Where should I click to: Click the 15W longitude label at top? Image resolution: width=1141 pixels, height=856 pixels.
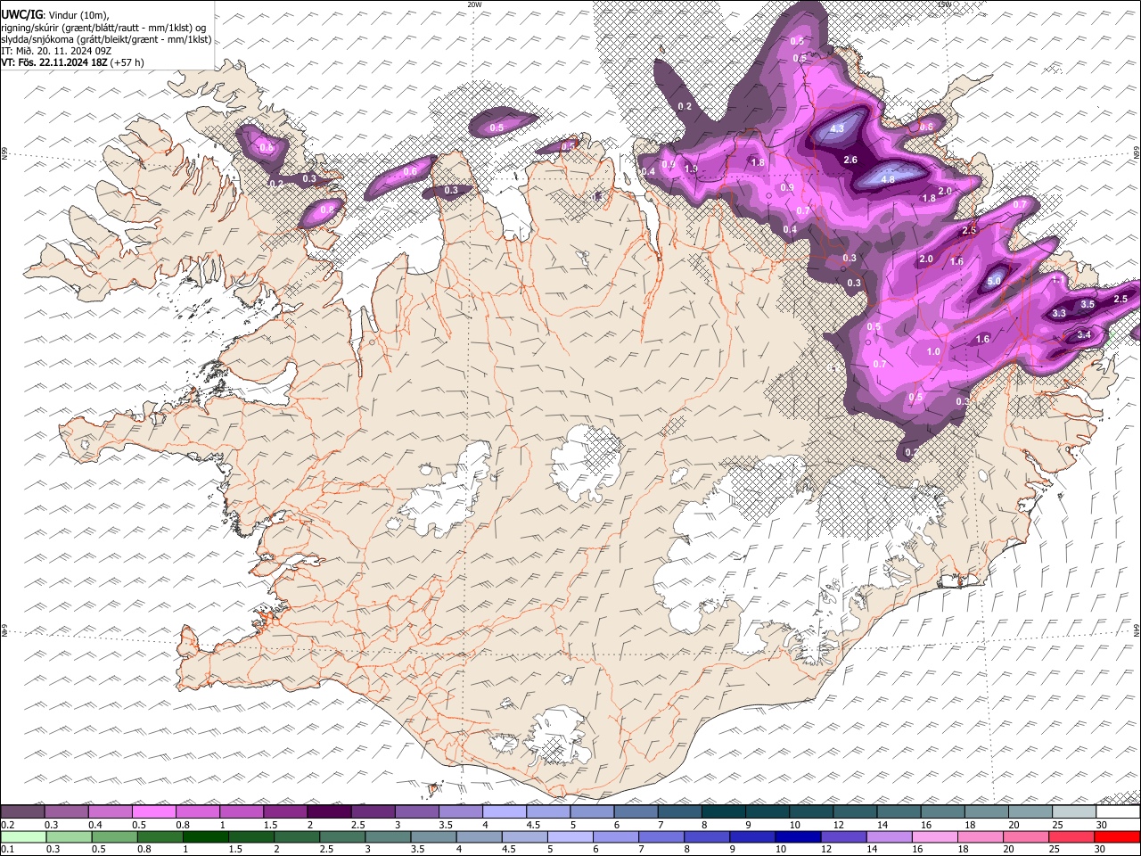pyautogui.click(x=945, y=4)
